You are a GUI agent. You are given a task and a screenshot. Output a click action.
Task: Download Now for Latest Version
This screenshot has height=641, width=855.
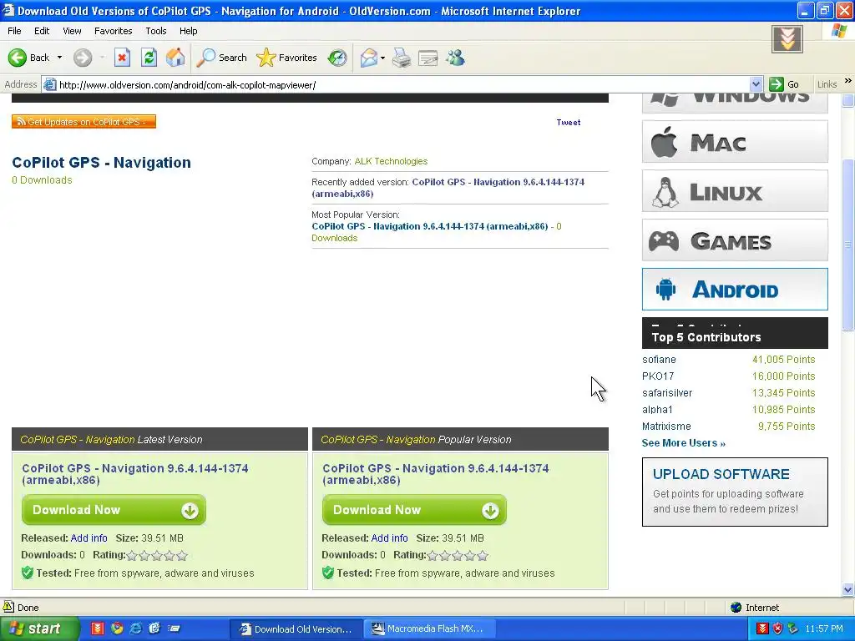pos(114,510)
